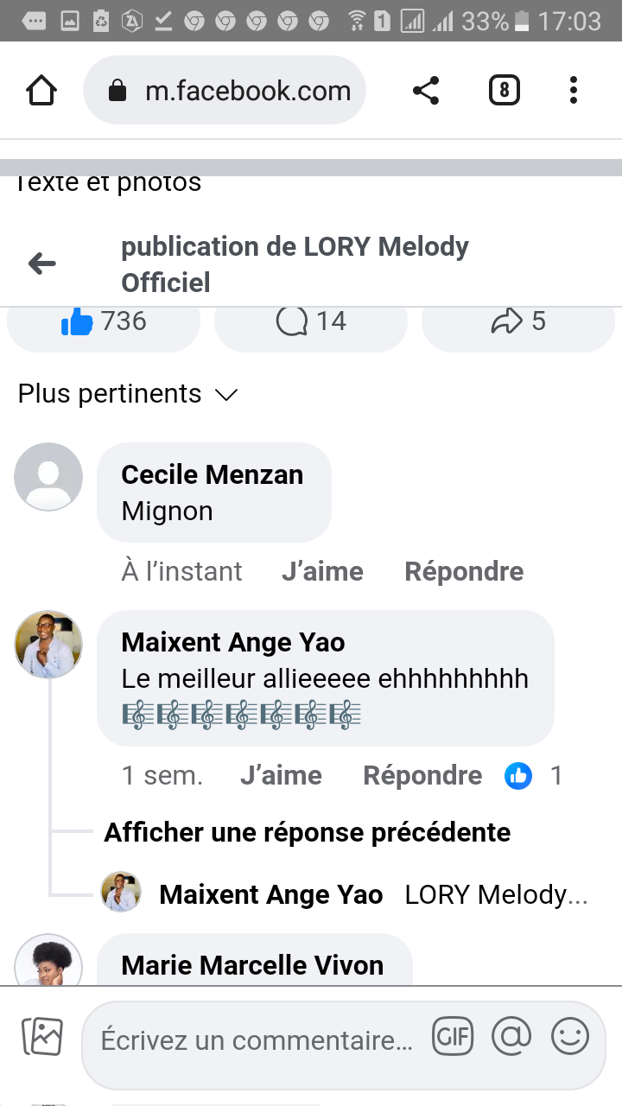Tap the comment bubble with 14 comments
Viewport: 622px width, 1106px height.
(x=311, y=322)
